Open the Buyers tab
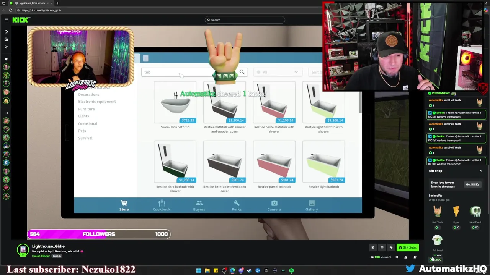490x275 pixels. [199, 205]
